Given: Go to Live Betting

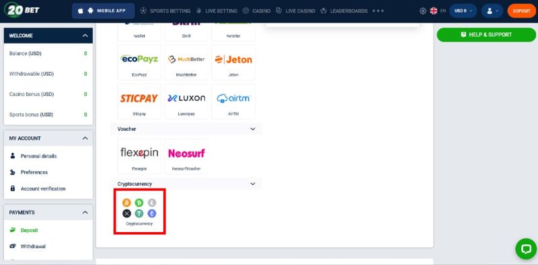Looking at the screenshot, I should click(217, 11).
